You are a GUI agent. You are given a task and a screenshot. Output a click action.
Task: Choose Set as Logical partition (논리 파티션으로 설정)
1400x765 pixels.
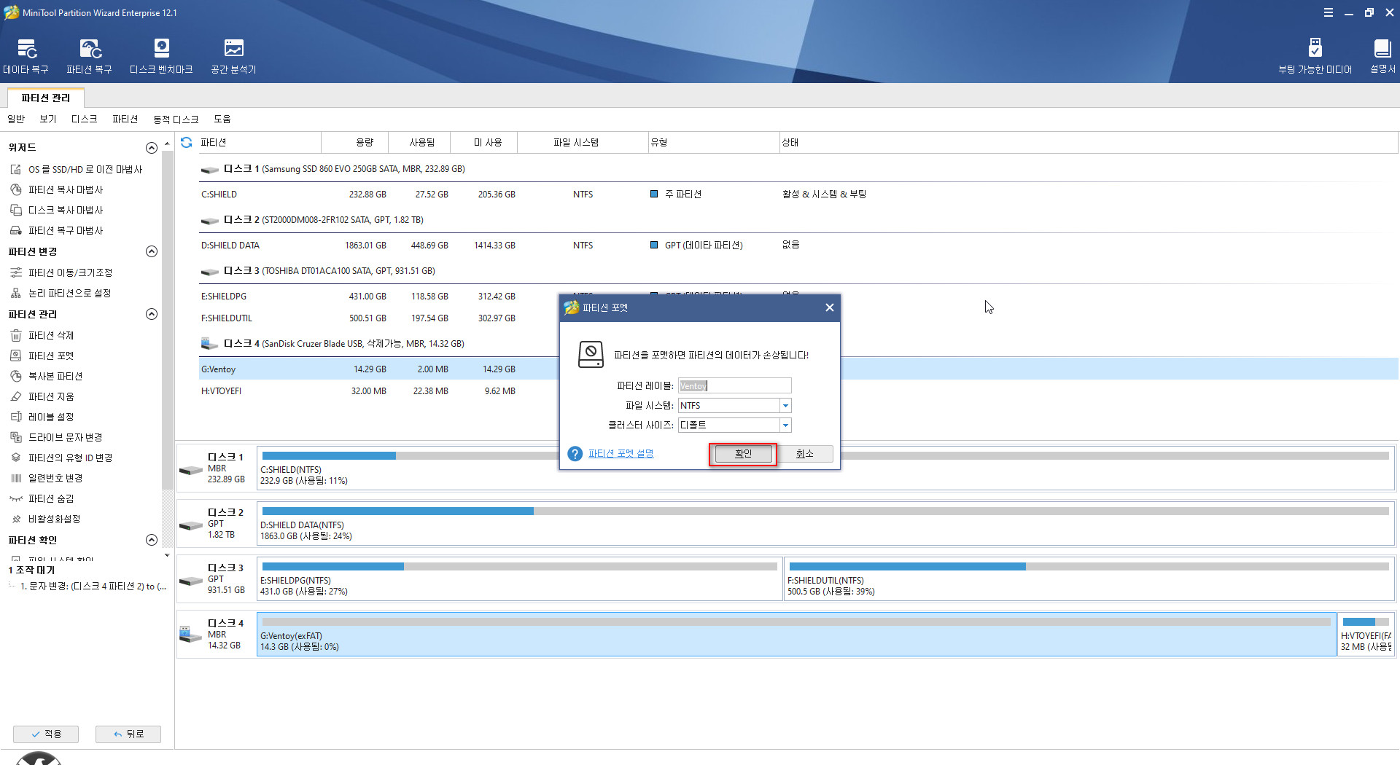pos(69,293)
